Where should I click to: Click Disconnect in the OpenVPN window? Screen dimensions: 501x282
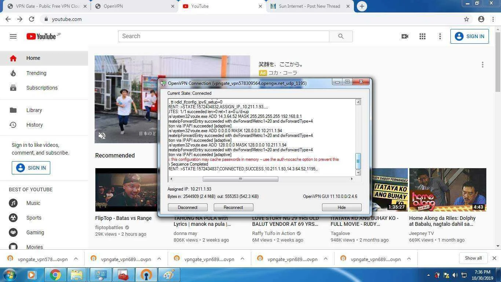pyautogui.click(x=188, y=207)
